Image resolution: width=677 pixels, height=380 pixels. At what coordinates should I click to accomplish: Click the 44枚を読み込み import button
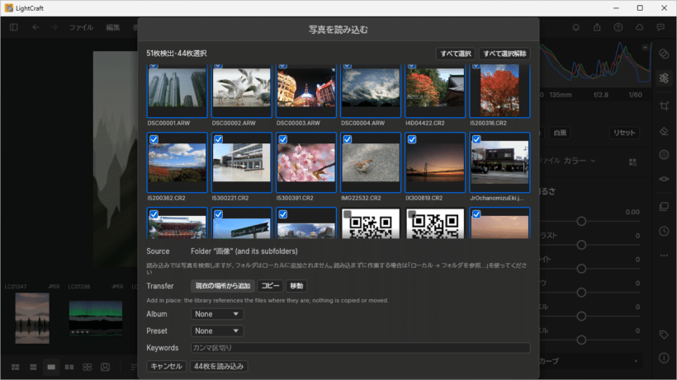(219, 366)
